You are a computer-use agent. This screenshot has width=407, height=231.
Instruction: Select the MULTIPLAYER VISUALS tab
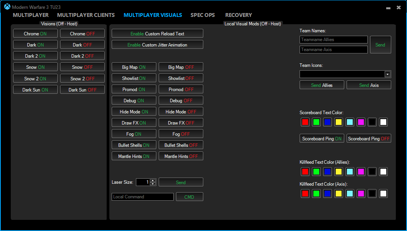(x=152, y=15)
